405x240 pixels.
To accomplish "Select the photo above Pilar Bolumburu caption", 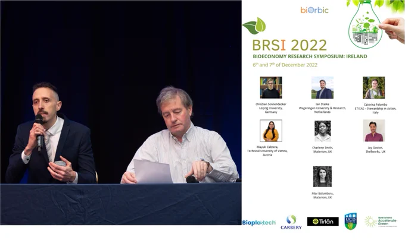I will 322,176.
